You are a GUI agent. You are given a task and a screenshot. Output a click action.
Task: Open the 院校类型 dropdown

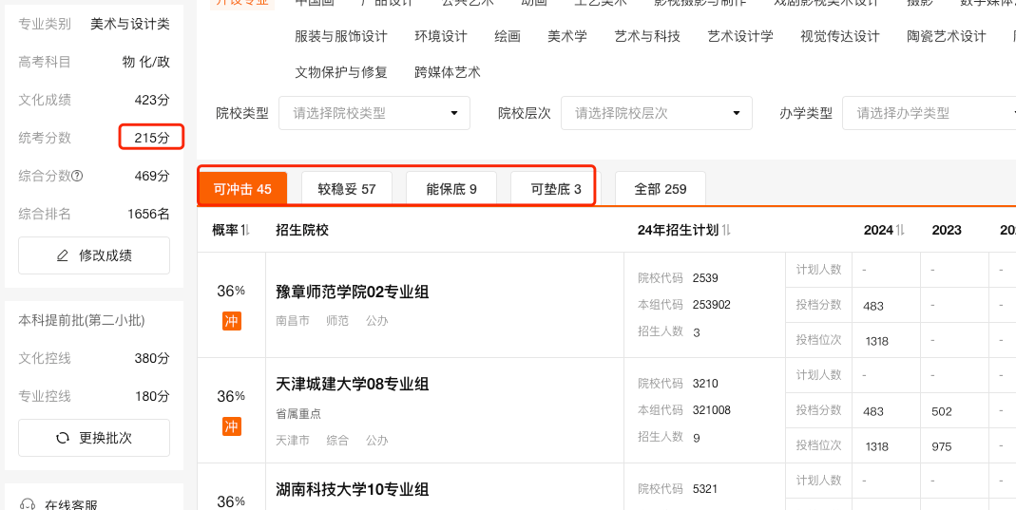[x=374, y=113]
